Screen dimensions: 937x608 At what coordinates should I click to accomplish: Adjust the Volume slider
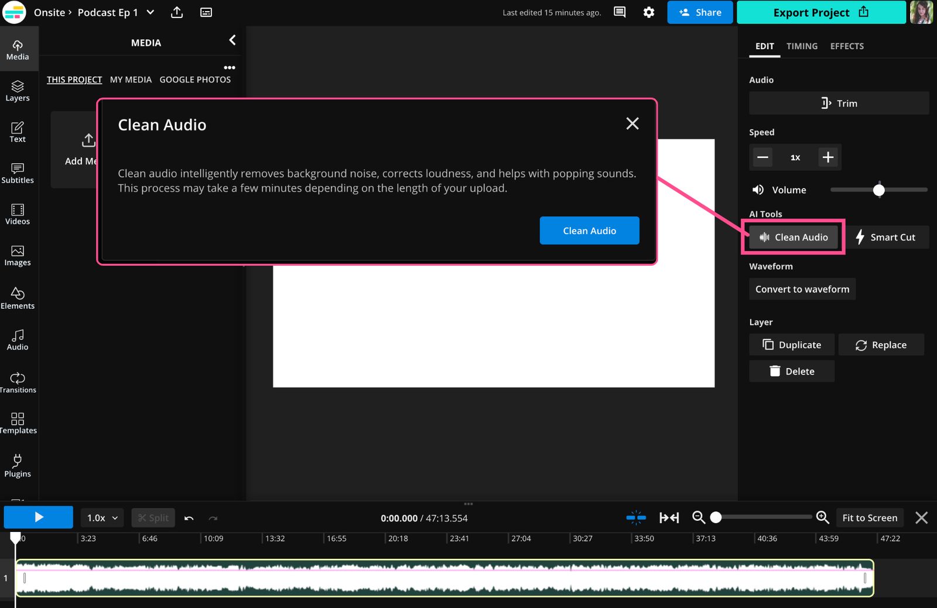click(x=878, y=190)
